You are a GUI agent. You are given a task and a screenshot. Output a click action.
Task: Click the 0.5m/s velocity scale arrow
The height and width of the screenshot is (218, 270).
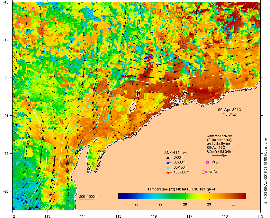[219, 155]
